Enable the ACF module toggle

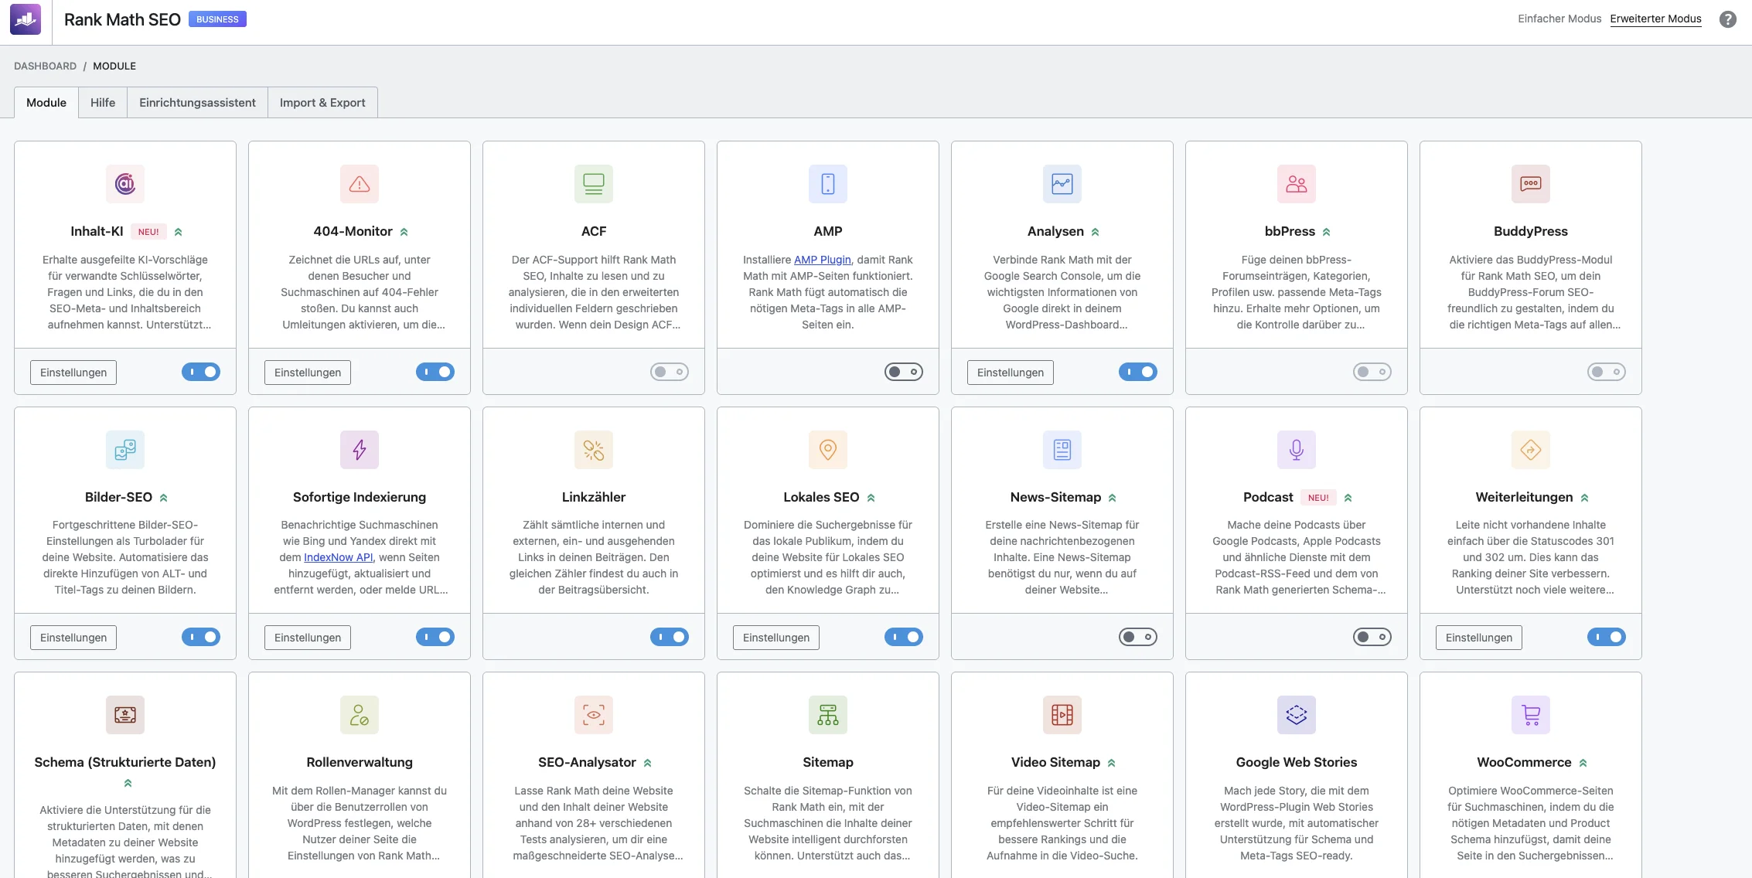click(670, 372)
